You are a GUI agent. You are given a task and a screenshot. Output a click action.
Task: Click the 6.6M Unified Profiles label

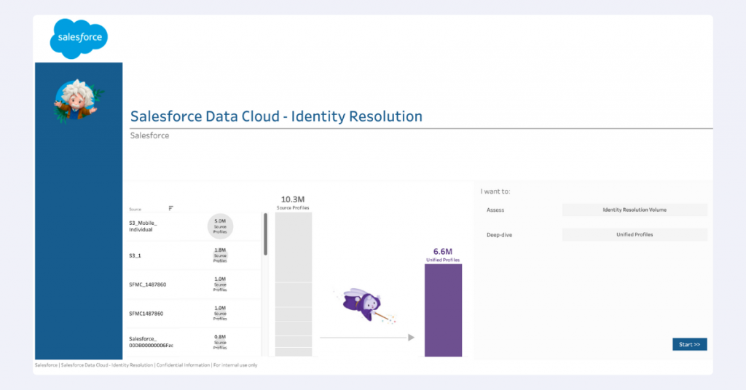point(442,255)
